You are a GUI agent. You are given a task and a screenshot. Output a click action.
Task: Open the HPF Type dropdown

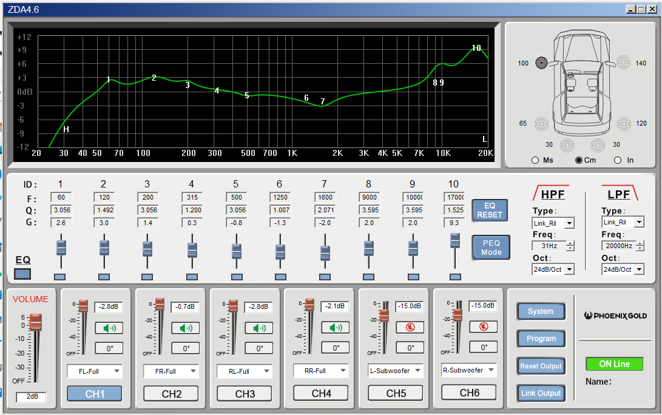(x=553, y=223)
